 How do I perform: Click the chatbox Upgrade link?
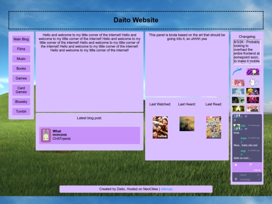point(257,170)
